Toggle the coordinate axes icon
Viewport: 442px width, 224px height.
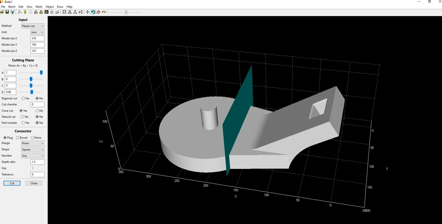click(x=20, y=12)
